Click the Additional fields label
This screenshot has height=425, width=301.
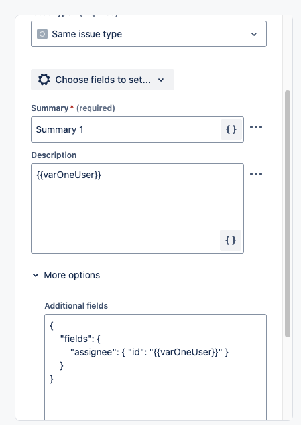(76, 305)
